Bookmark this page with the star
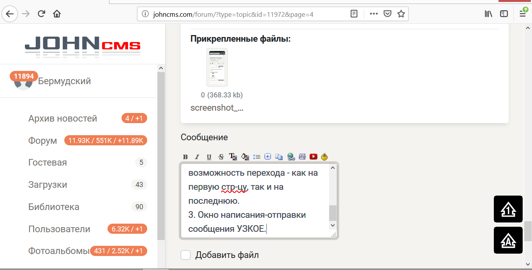Viewport: 532px width, 270px height. pyautogui.click(x=401, y=14)
